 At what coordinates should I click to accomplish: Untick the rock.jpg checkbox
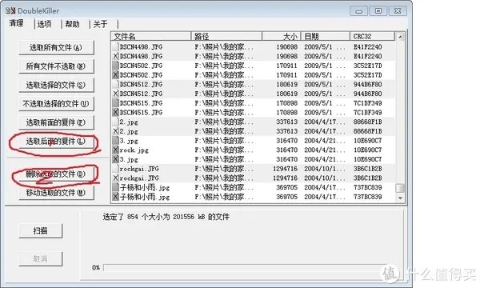[115, 150]
